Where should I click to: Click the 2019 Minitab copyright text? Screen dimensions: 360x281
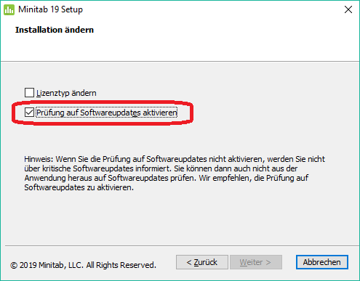(x=83, y=265)
